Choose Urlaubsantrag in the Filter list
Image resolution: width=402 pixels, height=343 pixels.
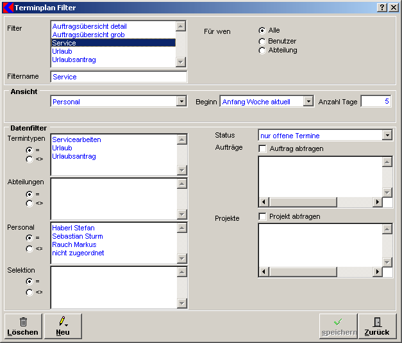(74, 60)
